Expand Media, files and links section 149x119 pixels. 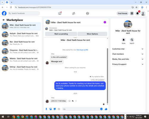coord(128,59)
